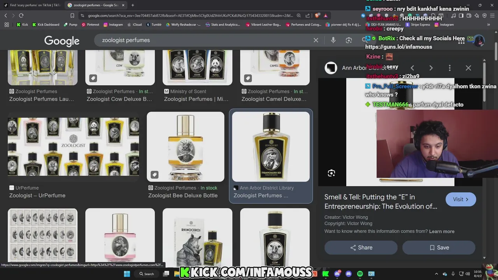This screenshot has height=280, width=498.
Task: Open the Pinterest bookmark
Action: click(90, 24)
